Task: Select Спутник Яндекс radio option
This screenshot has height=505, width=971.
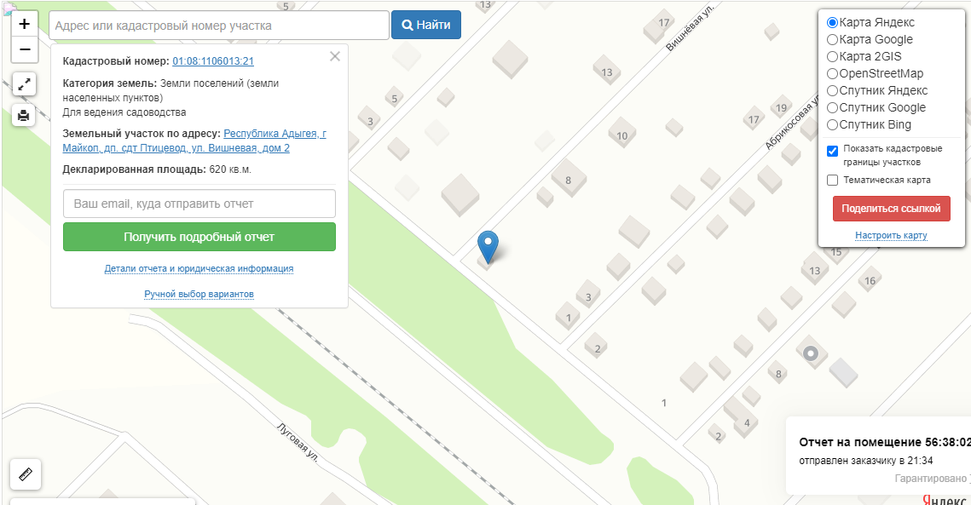Action: coord(833,91)
